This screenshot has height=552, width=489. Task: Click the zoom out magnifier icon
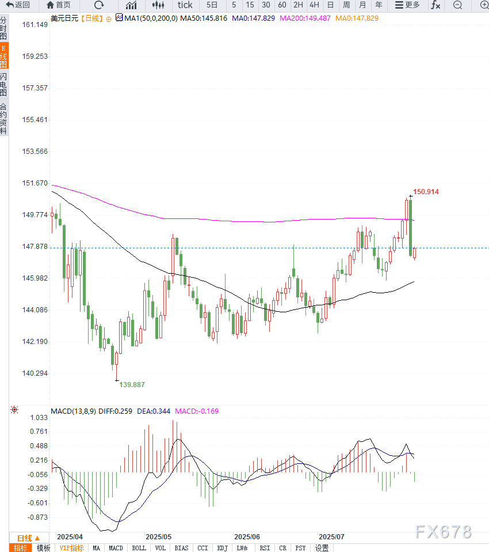[457, 5]
